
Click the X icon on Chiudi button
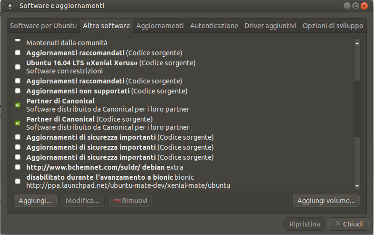338,224
